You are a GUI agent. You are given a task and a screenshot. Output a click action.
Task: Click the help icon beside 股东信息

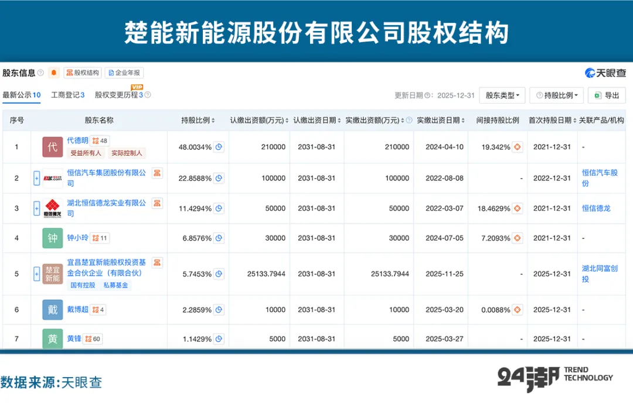(x=40, y=73)
